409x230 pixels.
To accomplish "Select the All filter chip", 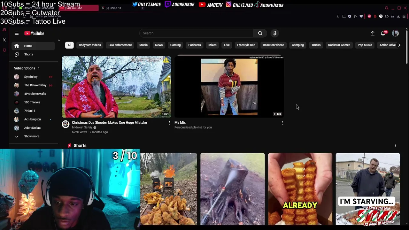I will point(69,45).
